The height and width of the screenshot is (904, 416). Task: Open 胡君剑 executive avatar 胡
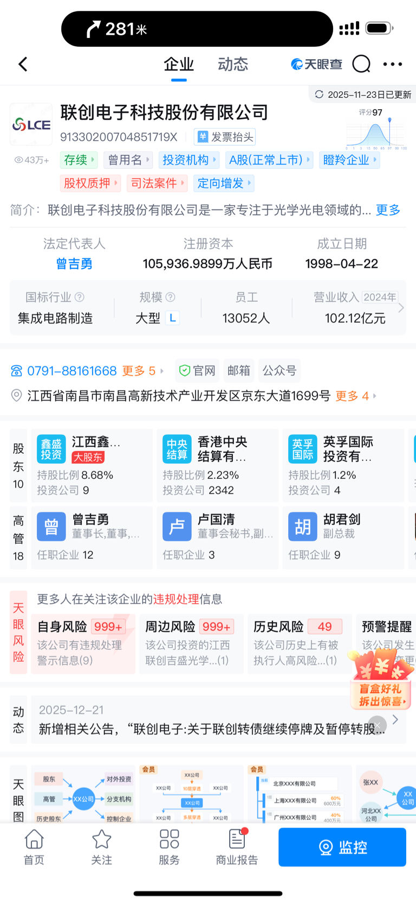(303, 527)
